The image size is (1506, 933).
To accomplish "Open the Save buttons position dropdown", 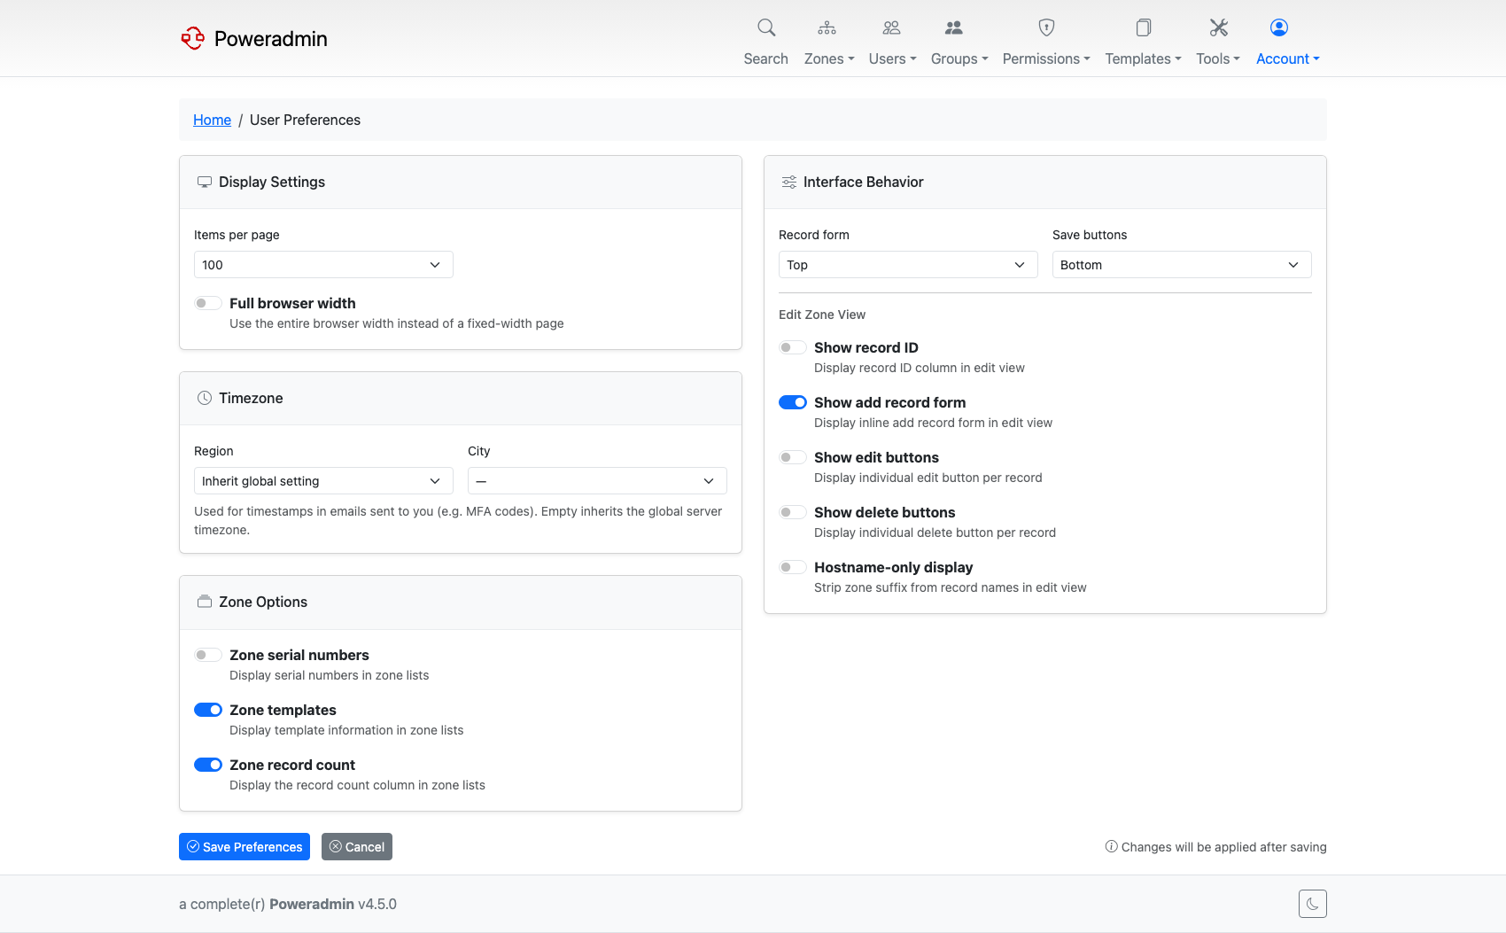I will click(x=1182, y=265).
